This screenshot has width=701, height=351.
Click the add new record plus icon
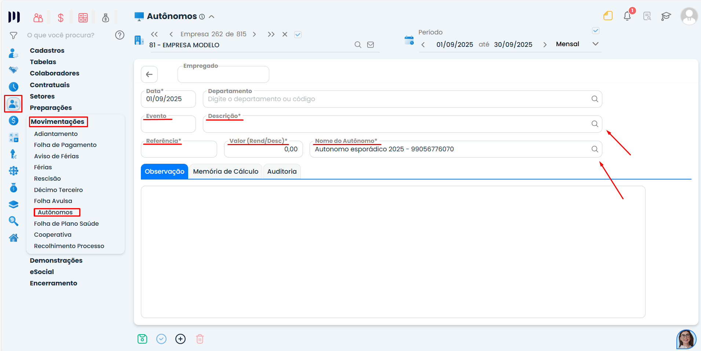click(x=180, y=339)
